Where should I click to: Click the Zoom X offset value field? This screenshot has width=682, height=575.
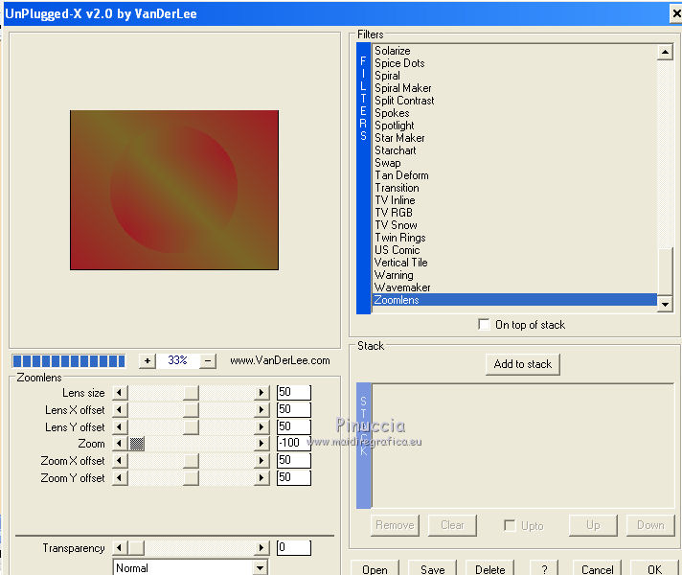point(294,461)
